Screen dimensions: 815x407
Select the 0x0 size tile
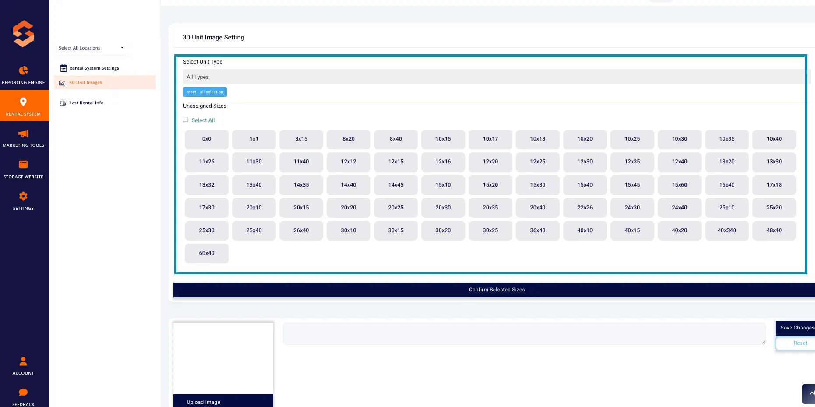pyautogui.click(x=207, y=139)
